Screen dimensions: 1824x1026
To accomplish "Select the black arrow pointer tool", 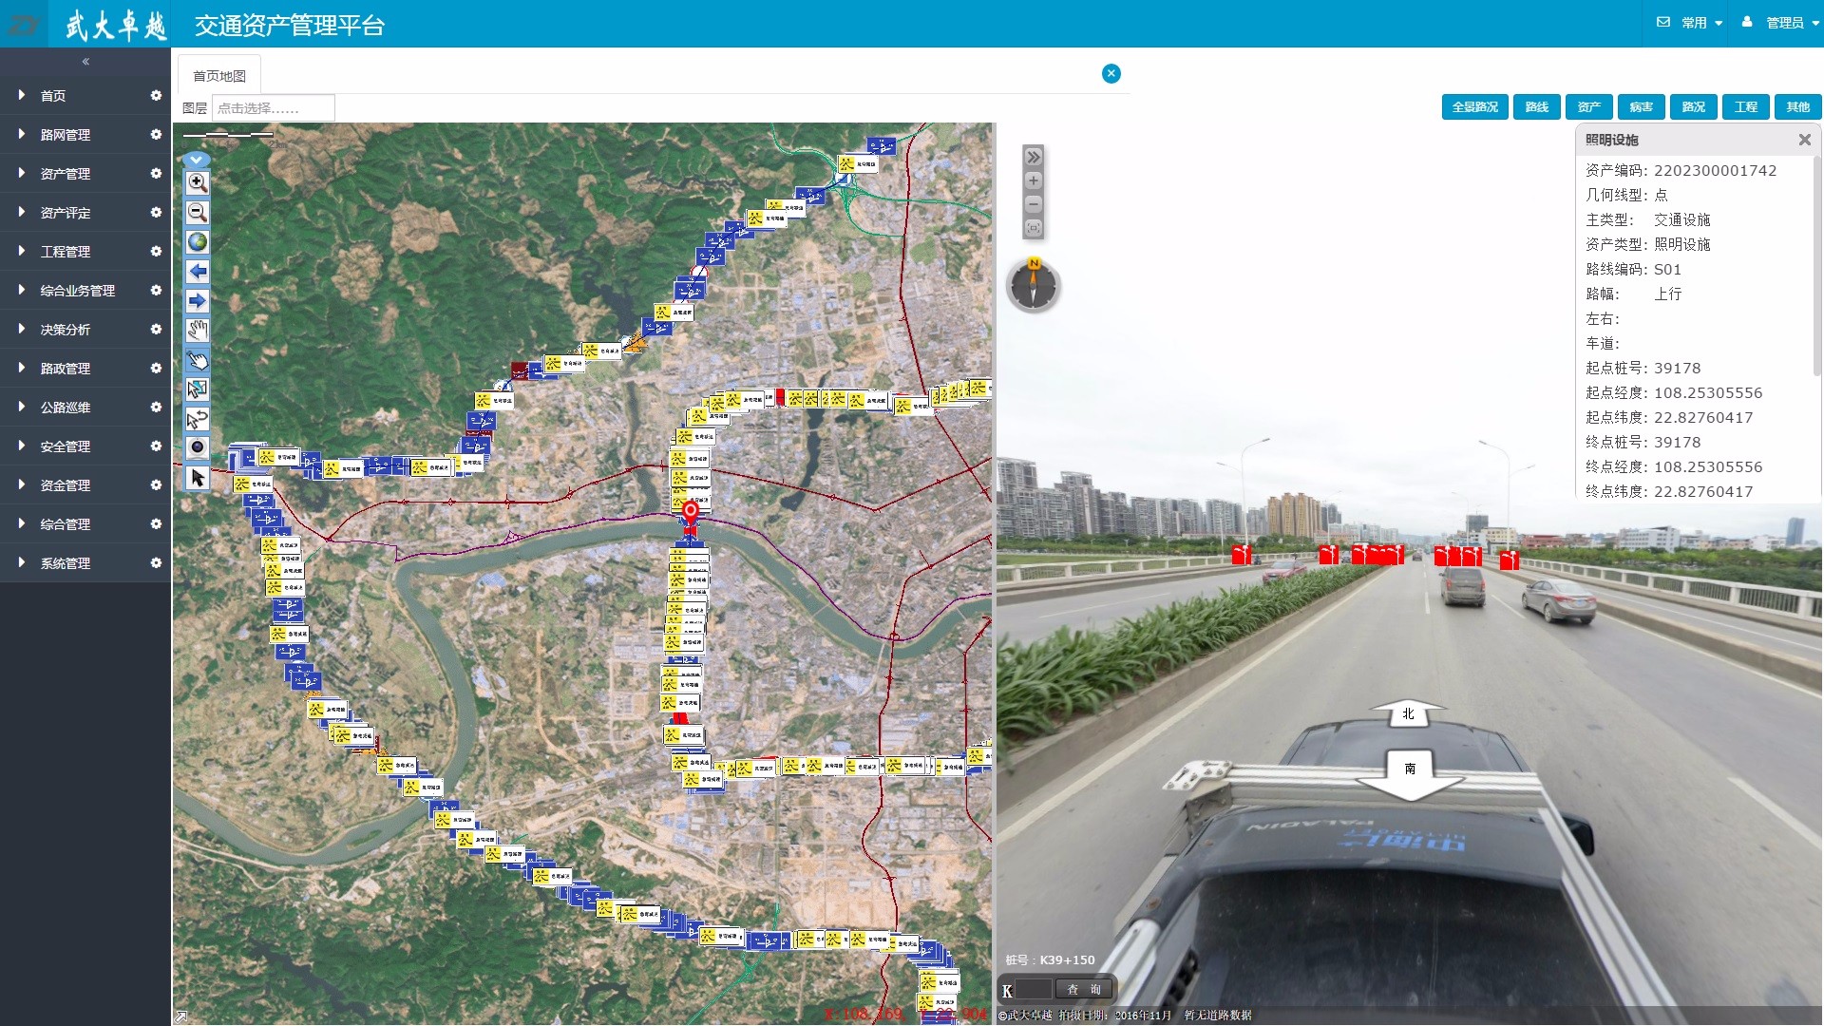I will click(x=198, y=478).
